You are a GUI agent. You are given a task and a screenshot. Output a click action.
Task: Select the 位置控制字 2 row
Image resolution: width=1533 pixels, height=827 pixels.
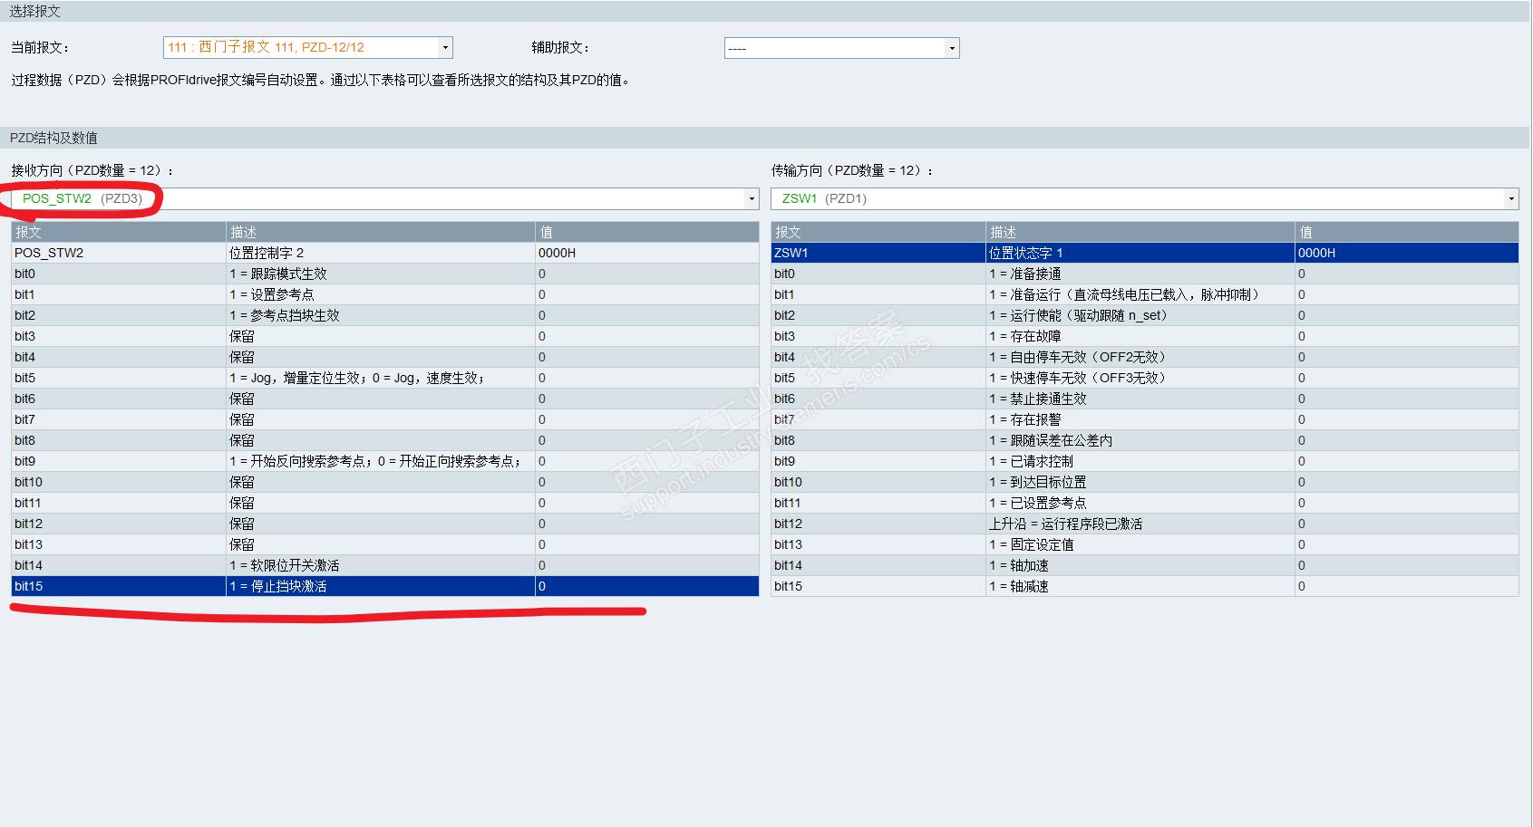[x=385, y=253]
